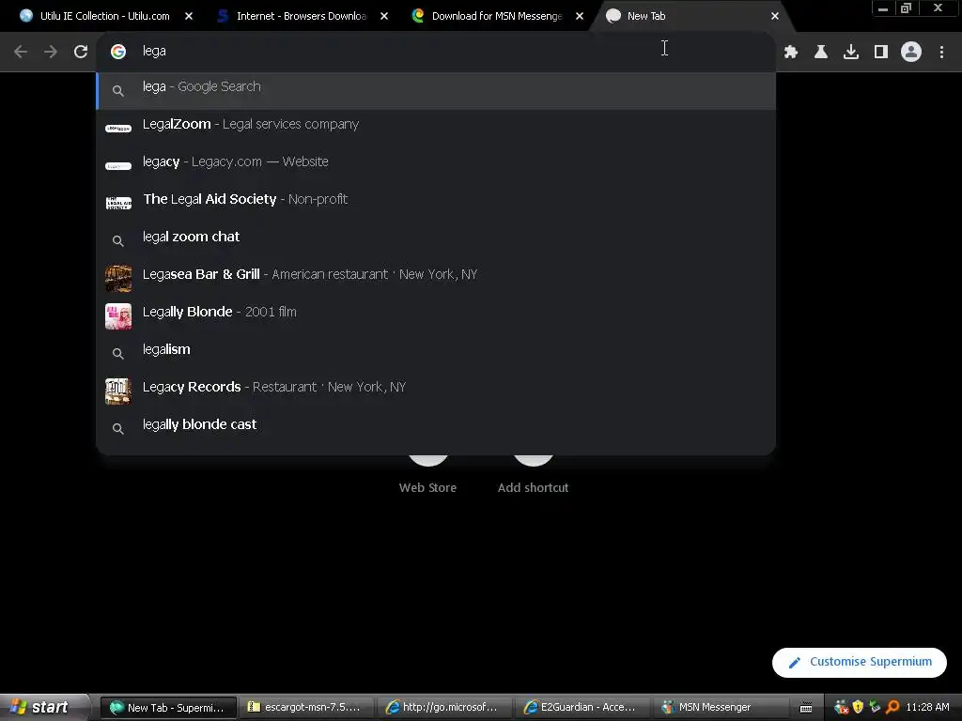Open E2Guardian - Access taskbar window
962x721 pixels.
(x=582, y=707)
